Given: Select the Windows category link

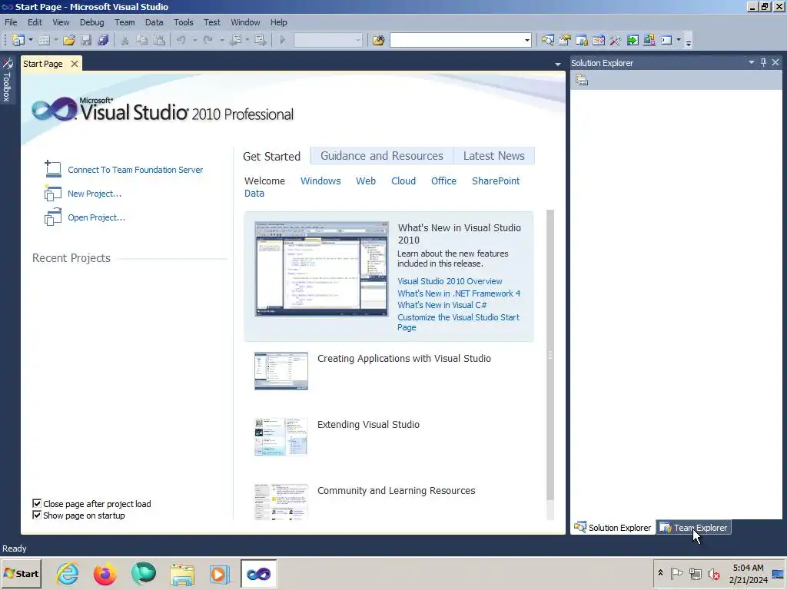Looking at the screenshot, I should pos(320,181).
